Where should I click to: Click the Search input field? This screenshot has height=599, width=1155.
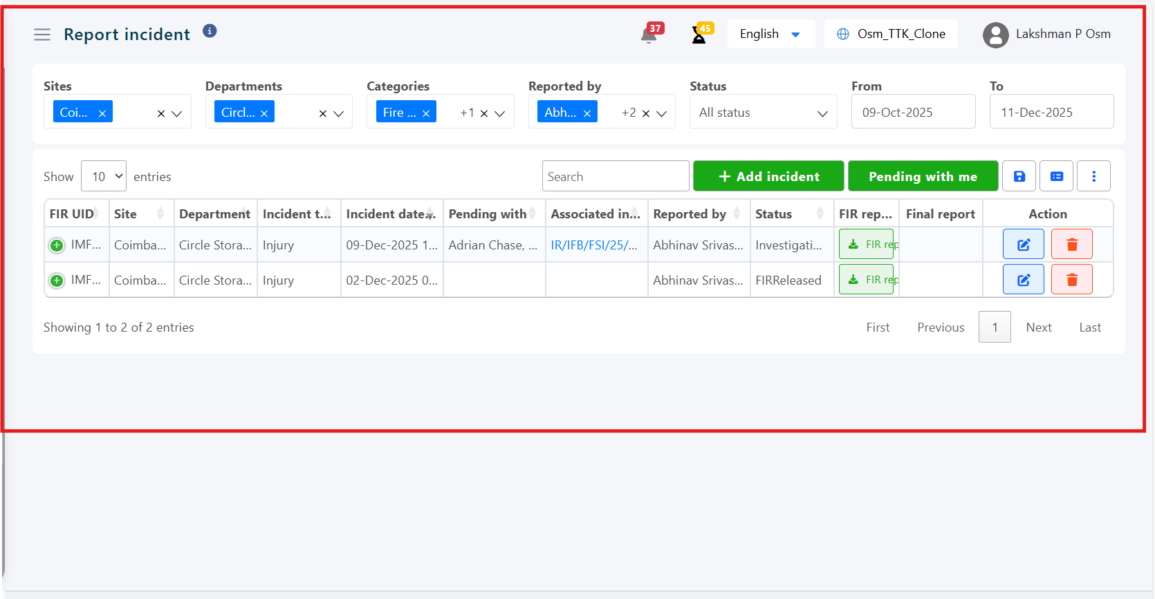click(x=615, y=176)
